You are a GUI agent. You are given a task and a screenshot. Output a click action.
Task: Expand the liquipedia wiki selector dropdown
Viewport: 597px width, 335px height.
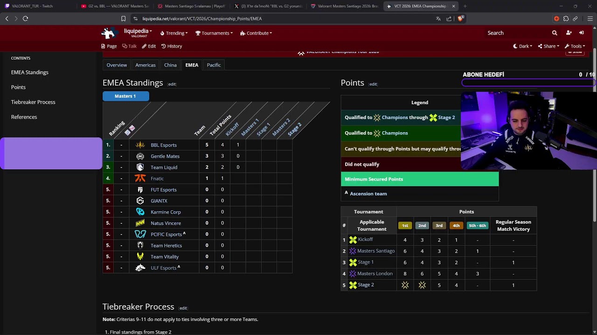pyautogui.click(x=138, y=33)
